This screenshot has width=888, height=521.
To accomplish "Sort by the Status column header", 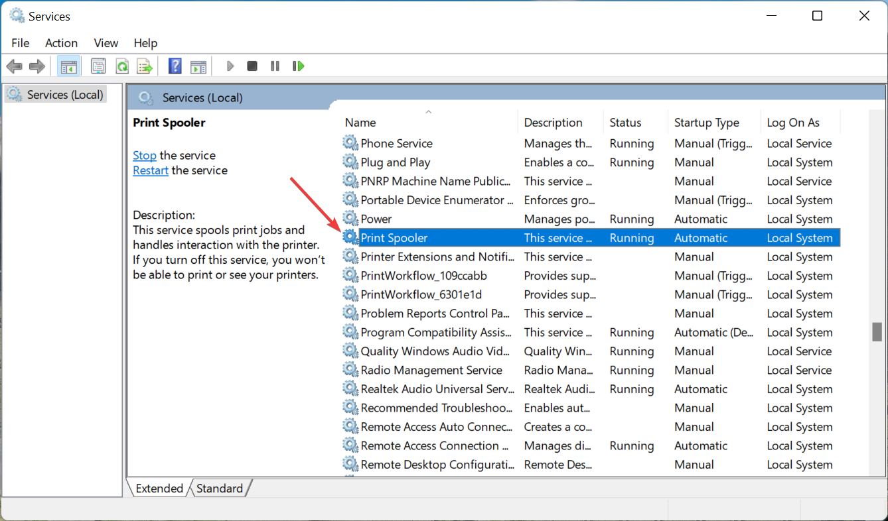I will pos(625,123).
